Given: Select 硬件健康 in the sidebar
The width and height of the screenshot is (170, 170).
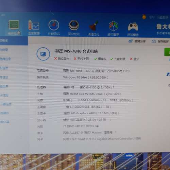Looking at the screenshot, I should tap(4, 50).
